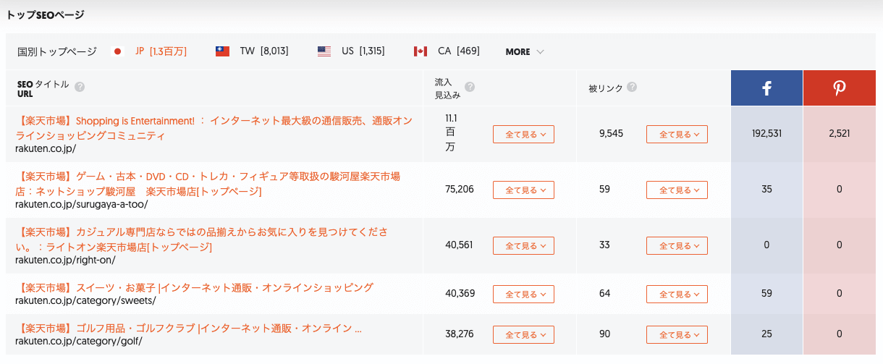883x364 pixels.
Task: Open 全て見る backlinks dropdown for surugaya-a-too row
Action: pos(677,190)
